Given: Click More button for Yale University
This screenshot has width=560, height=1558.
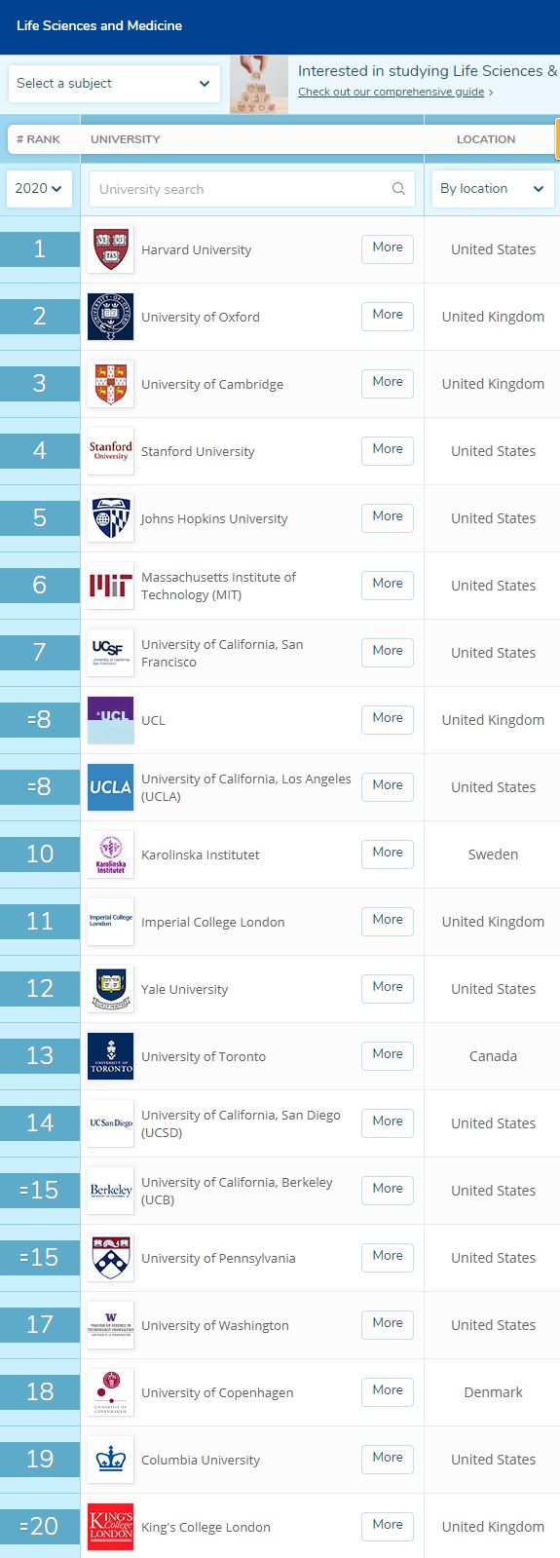Looking at the screenshot, I should (x=388, y=988).
